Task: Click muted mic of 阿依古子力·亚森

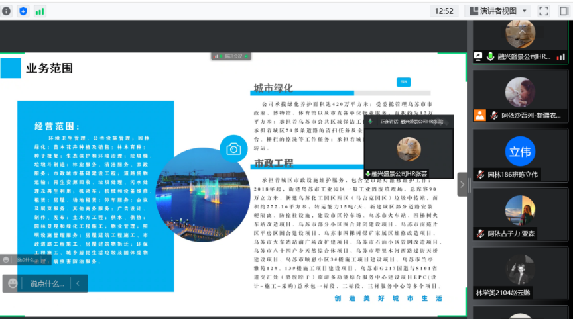Action: pyautogui.click(x=479, y=234)
